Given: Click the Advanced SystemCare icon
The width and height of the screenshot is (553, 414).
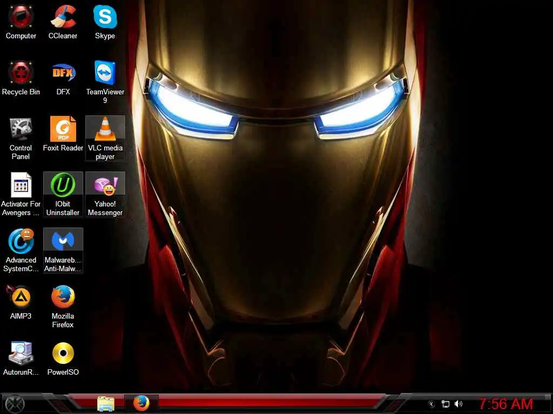Looking at the screenshot, I should [x=21, y=250].
